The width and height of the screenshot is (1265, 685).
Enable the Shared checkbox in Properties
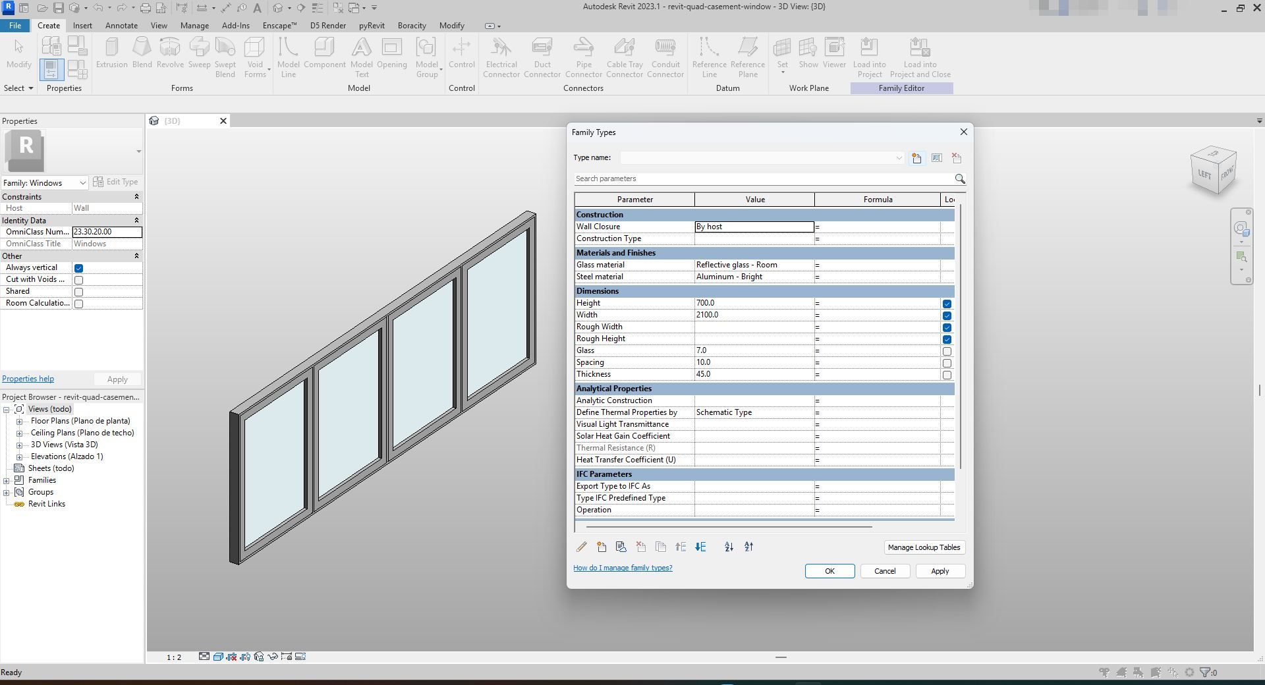click(78, 292)
